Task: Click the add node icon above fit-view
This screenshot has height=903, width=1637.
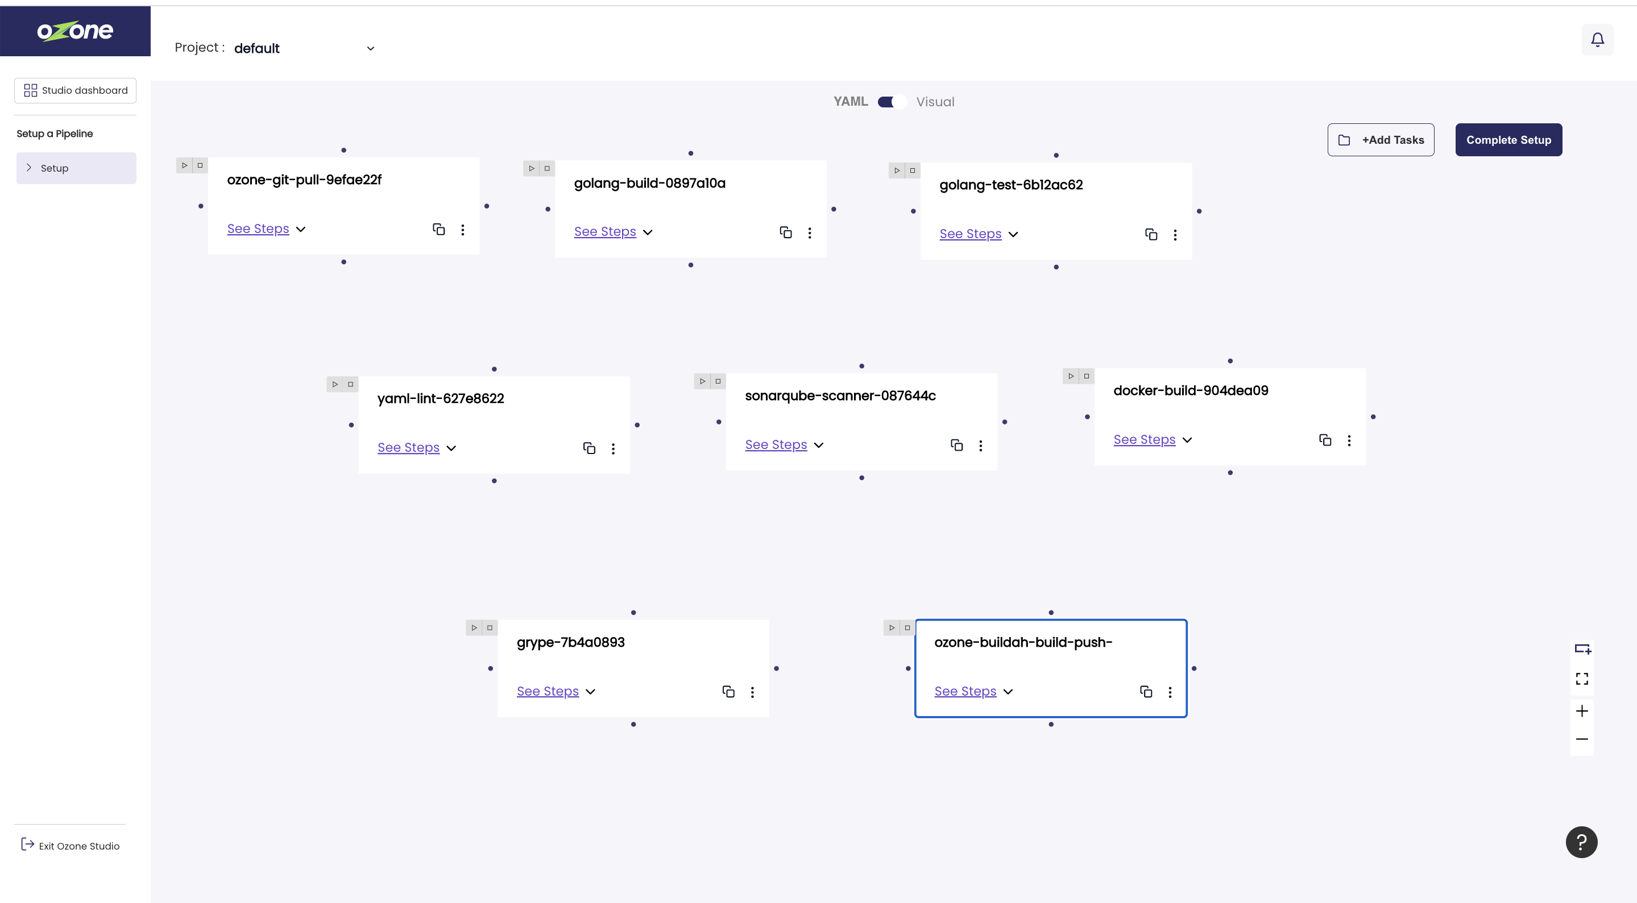Action: pos(1582,649)
